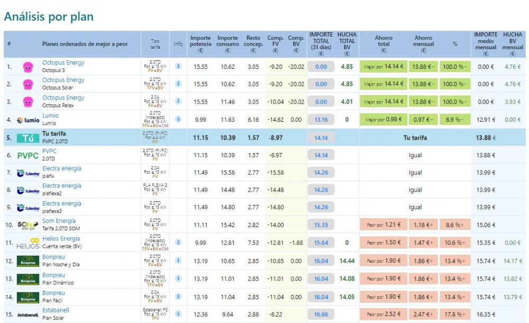Visit Electra energía link above plaflexa2
529x323 pixels.
[62, 185]
